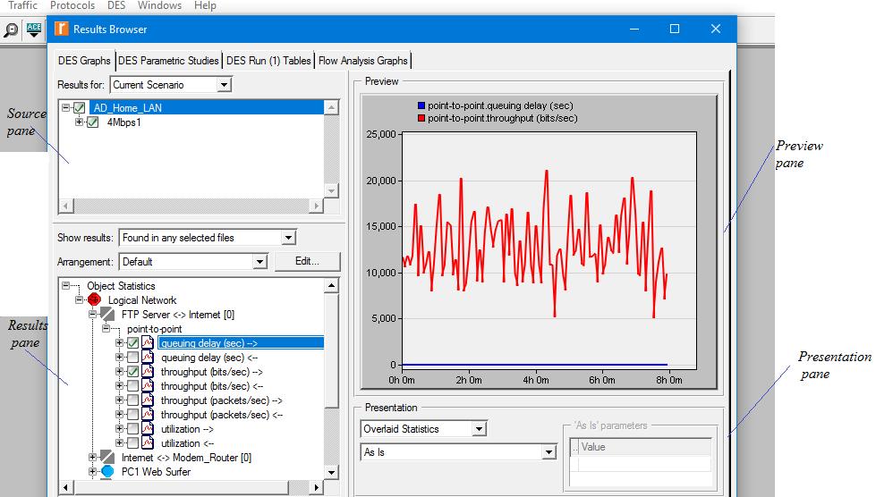Click the Results Browser title bar icon

[62, 29]
